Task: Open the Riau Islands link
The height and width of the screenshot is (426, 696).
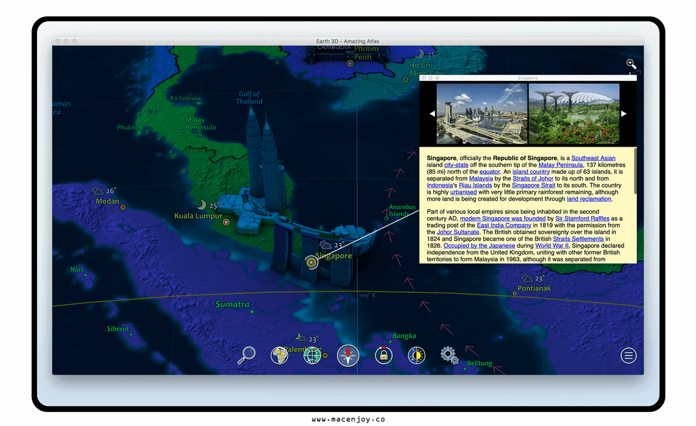Action: (475, 185)
